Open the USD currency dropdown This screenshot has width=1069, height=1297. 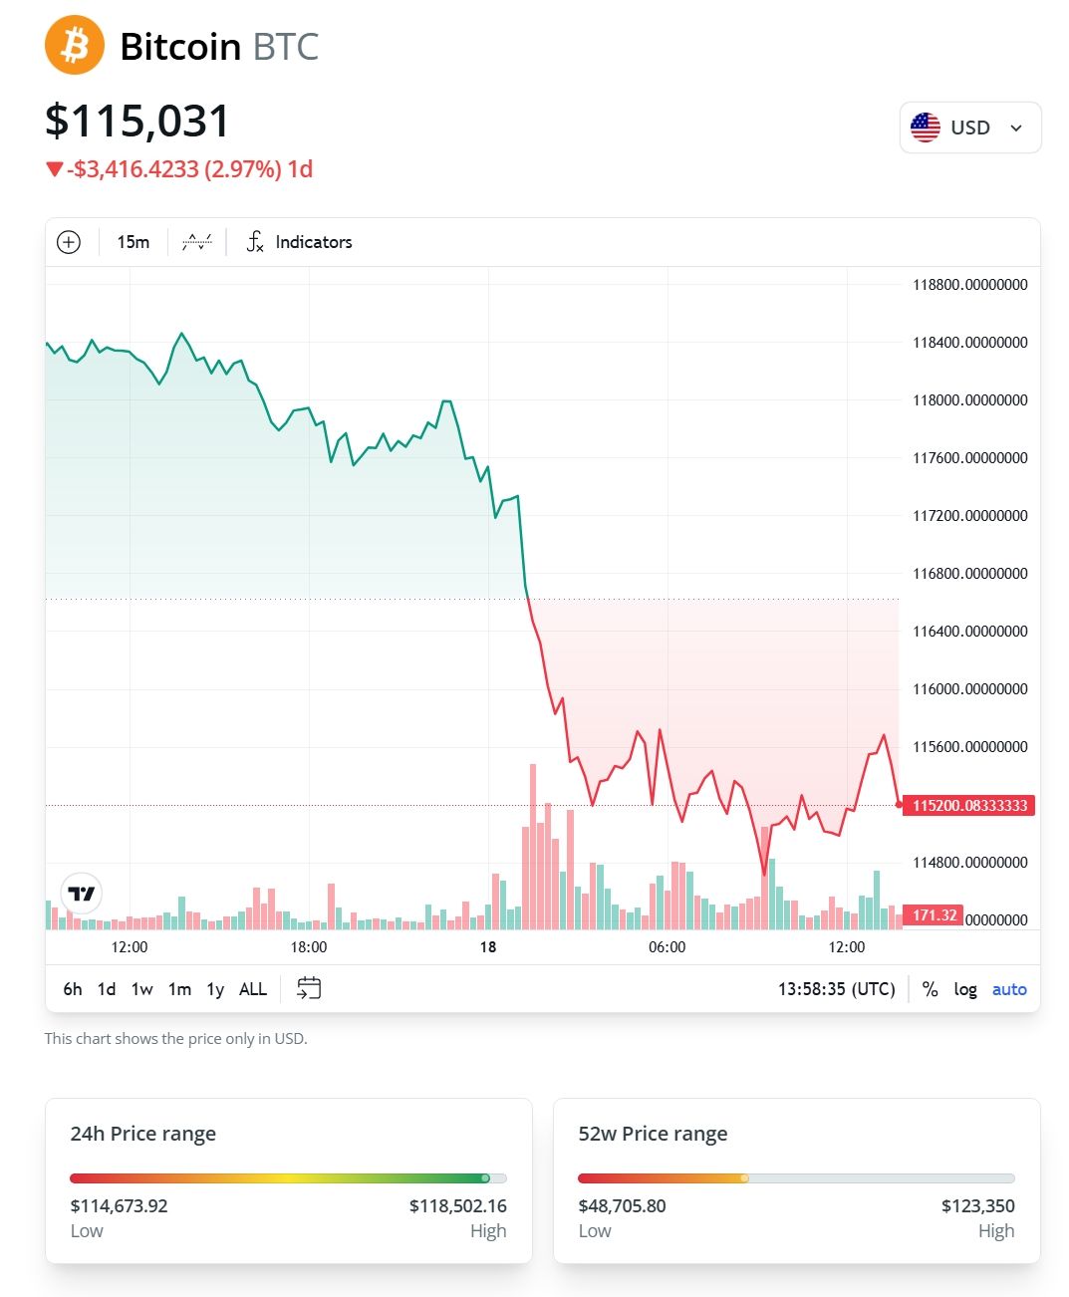[x=968, y=127]
